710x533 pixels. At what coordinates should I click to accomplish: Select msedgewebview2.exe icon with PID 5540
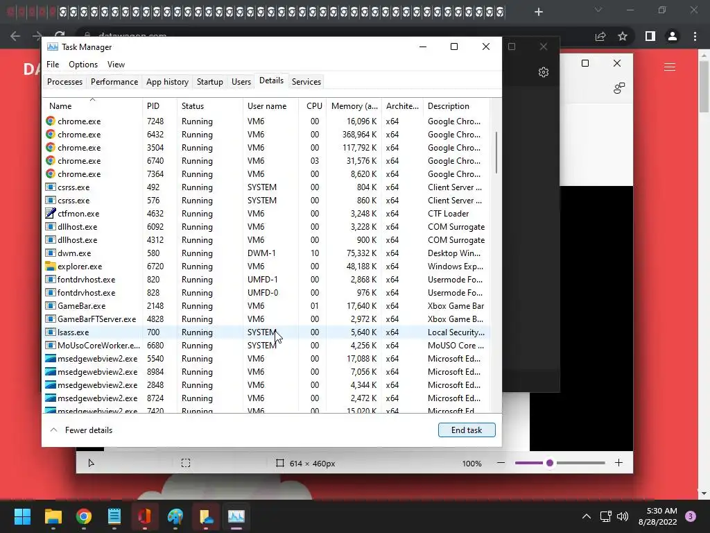click(50, 358)
